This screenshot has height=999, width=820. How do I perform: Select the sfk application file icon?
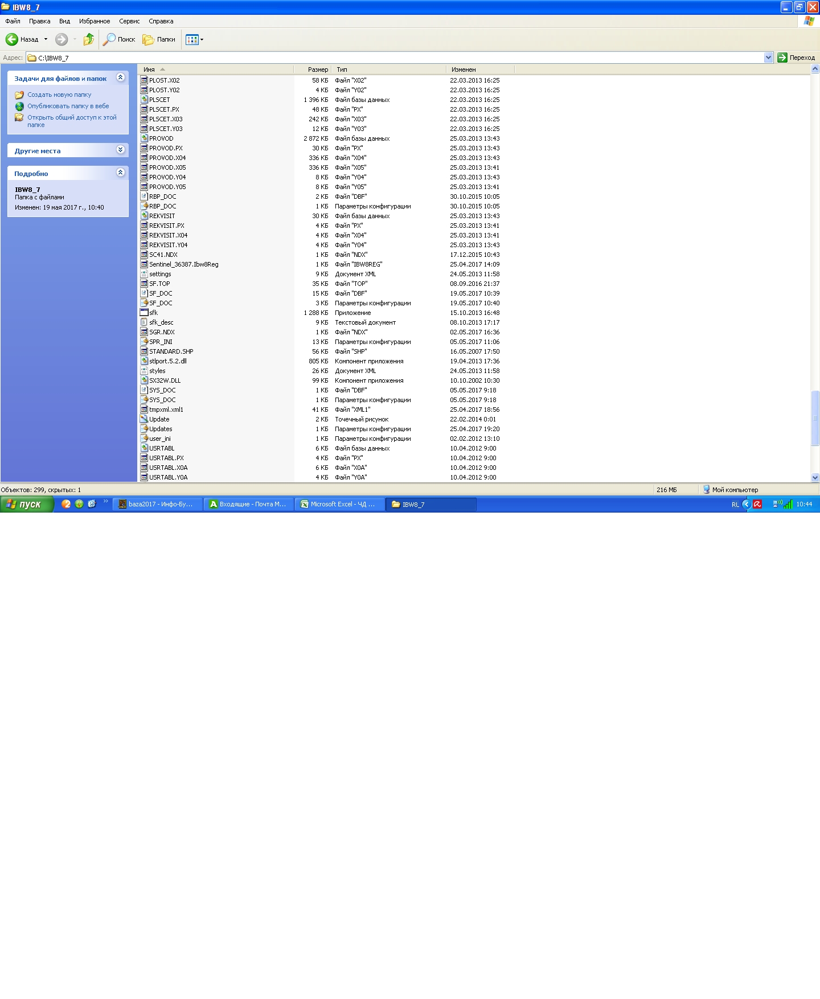pos(144,313)
